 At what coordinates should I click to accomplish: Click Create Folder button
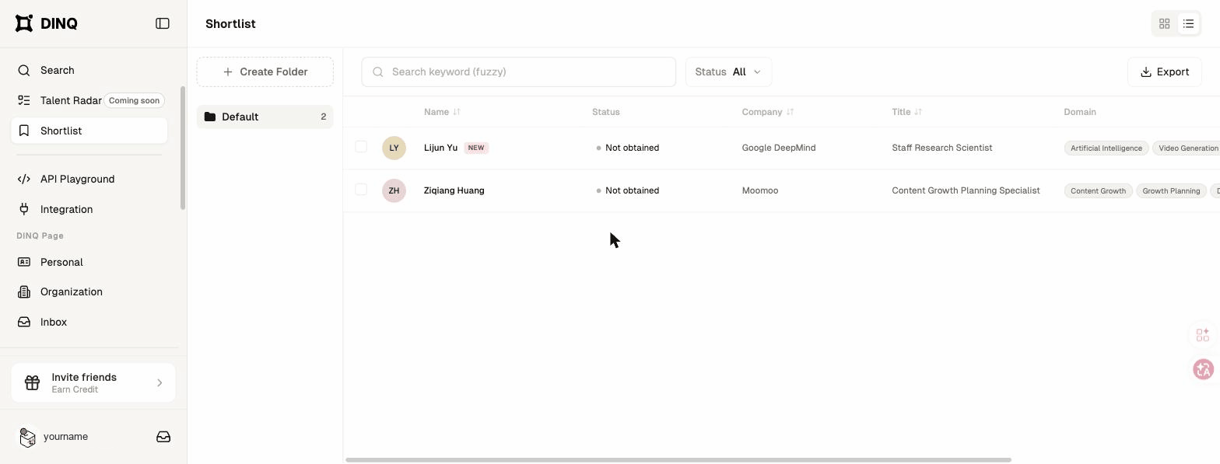[x=265, y=72]
